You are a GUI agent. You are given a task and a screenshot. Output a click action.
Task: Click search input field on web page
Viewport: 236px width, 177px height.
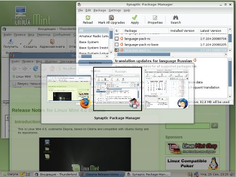pyautogui.click(x=188, y=126)
